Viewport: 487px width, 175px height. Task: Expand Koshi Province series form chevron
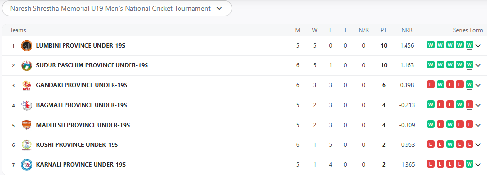pyautogui.click(x=478, y=145)
